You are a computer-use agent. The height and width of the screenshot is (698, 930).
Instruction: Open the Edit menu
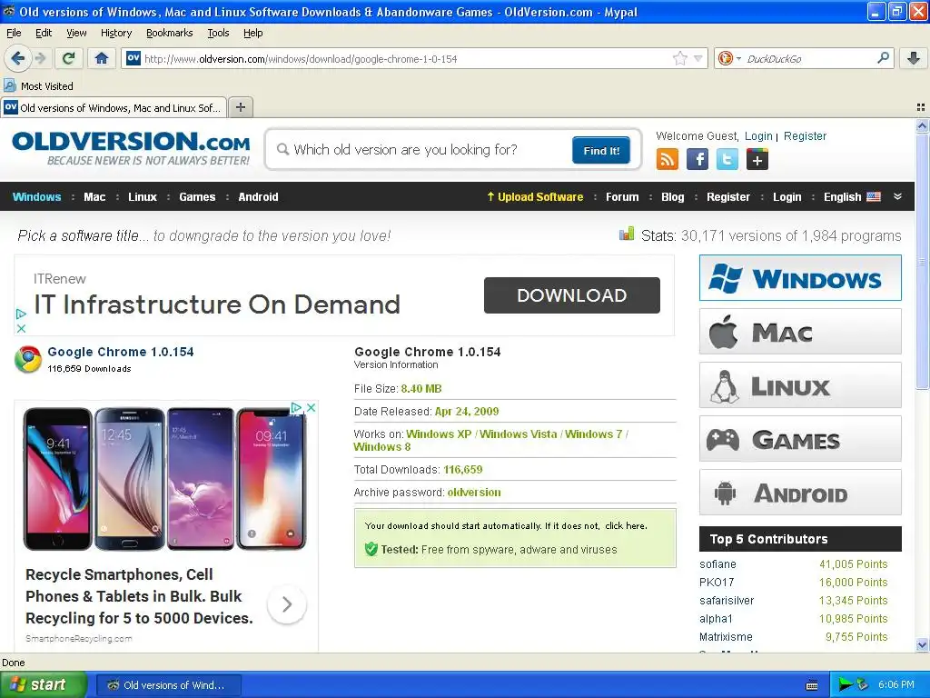pyautogui.click(x=44, y=33)
